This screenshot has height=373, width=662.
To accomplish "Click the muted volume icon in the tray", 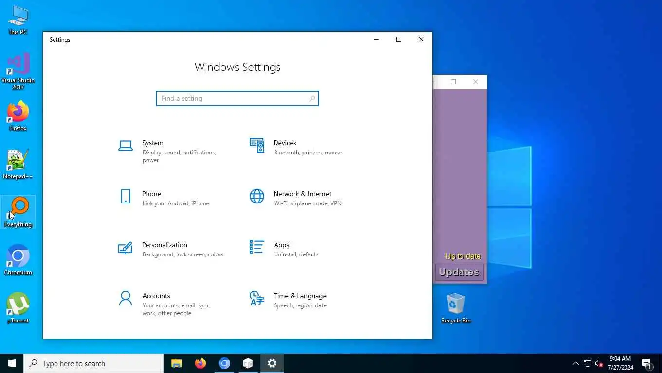I will [x=599, y=363].
